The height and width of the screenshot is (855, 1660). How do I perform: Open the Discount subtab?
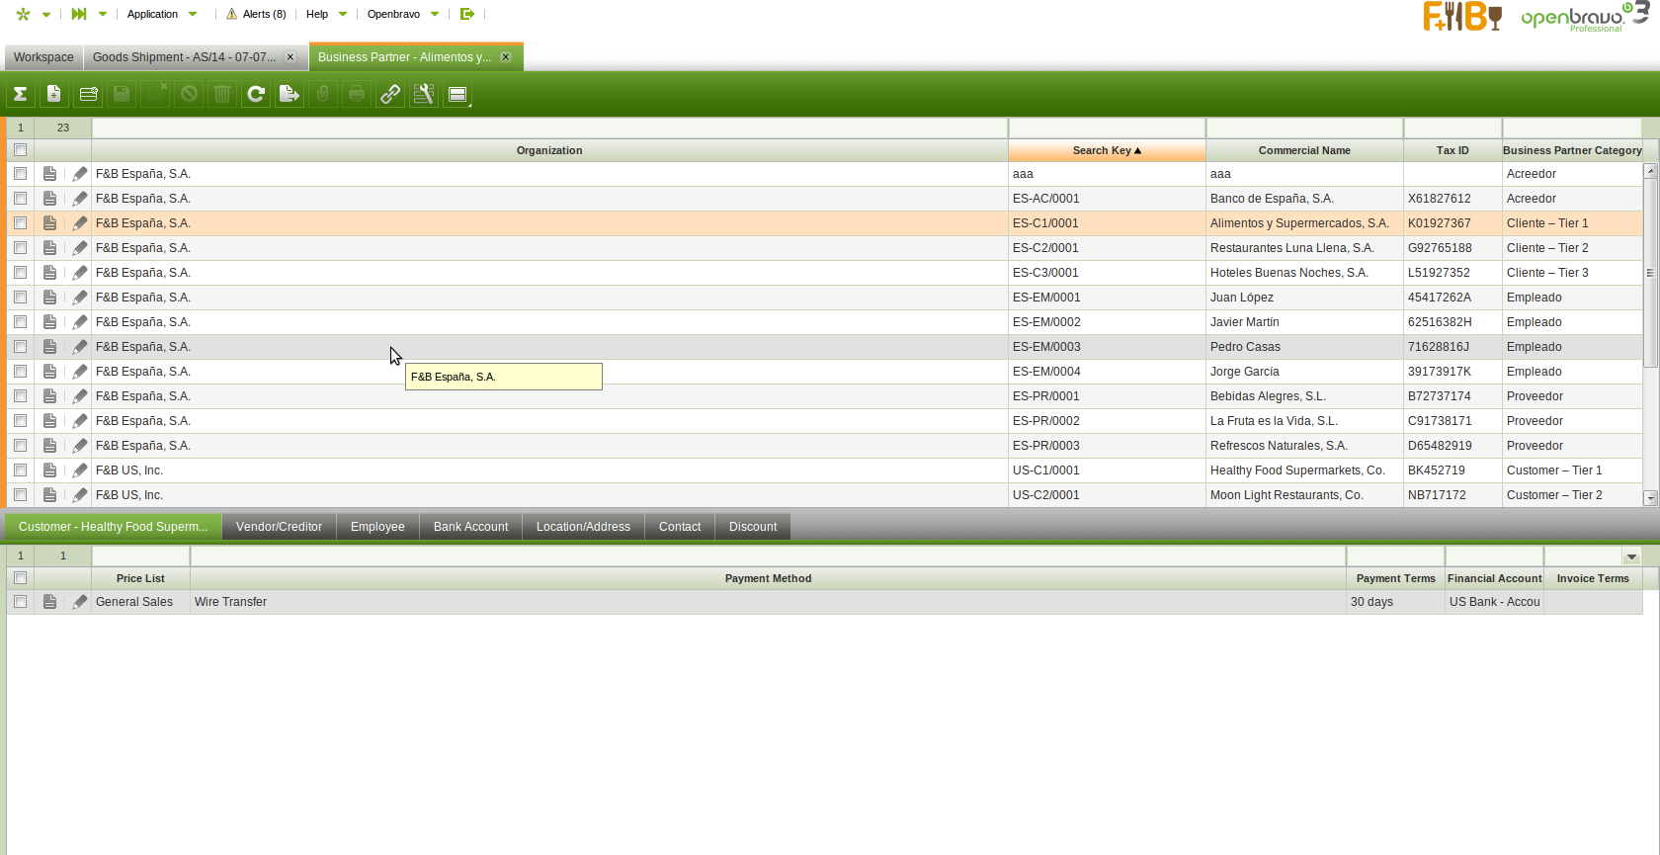753,527
